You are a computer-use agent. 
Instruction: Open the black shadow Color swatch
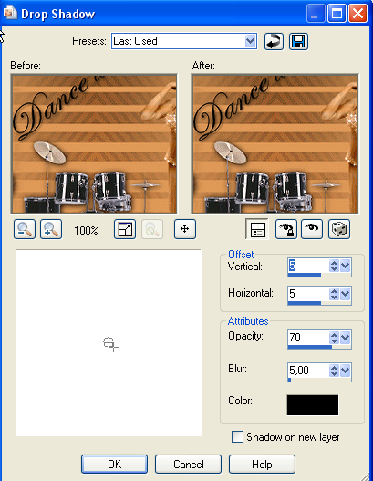click(x=313, y=405)
